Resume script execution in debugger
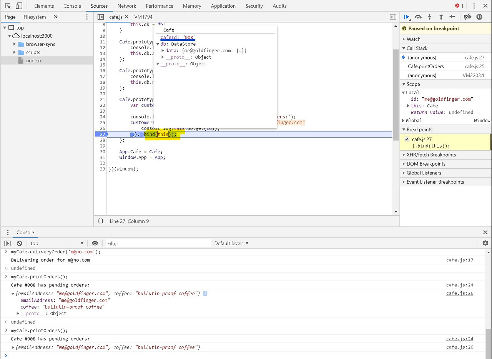492x359 pixels. pyautogui.click(x=406, y=17)
